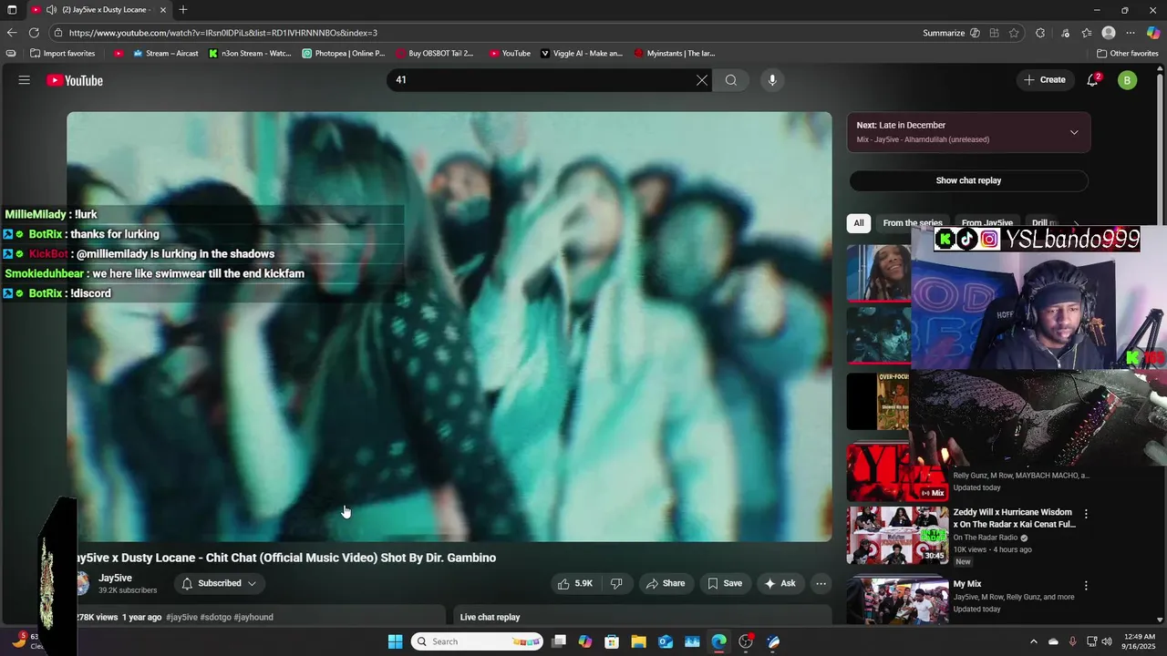Viewport: 1167px width, 656px height.
Task: Expand the Next: Late in December playlist panel
Action: 1074,132
